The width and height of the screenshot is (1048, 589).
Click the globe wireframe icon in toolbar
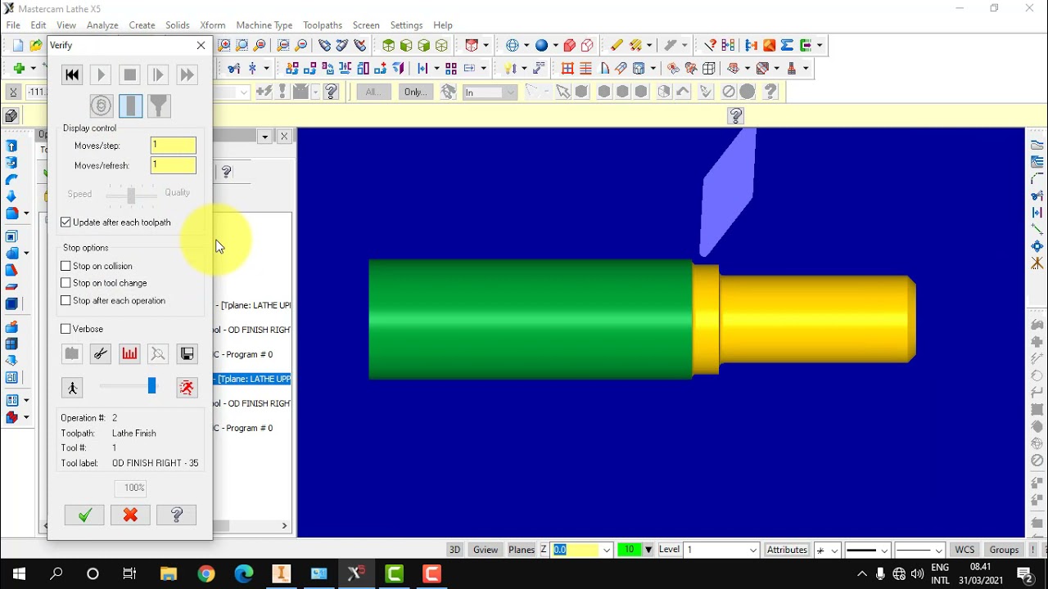click(x=513, y=46)
